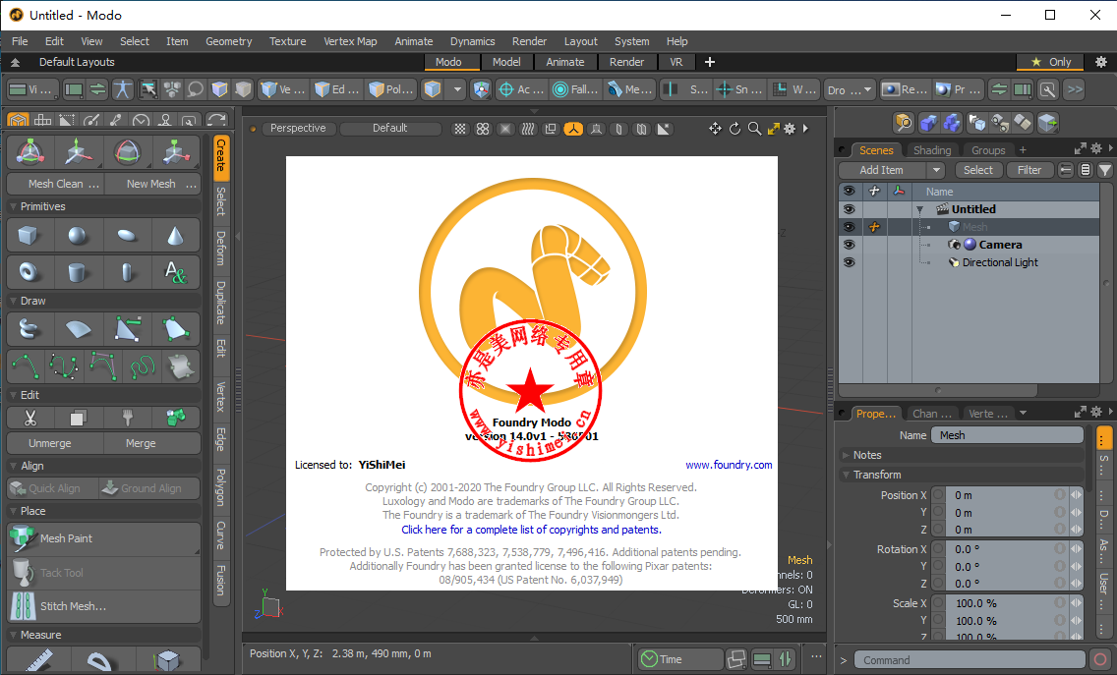
Task: Open the Geometry menu
Action: [x=229, y=41]
